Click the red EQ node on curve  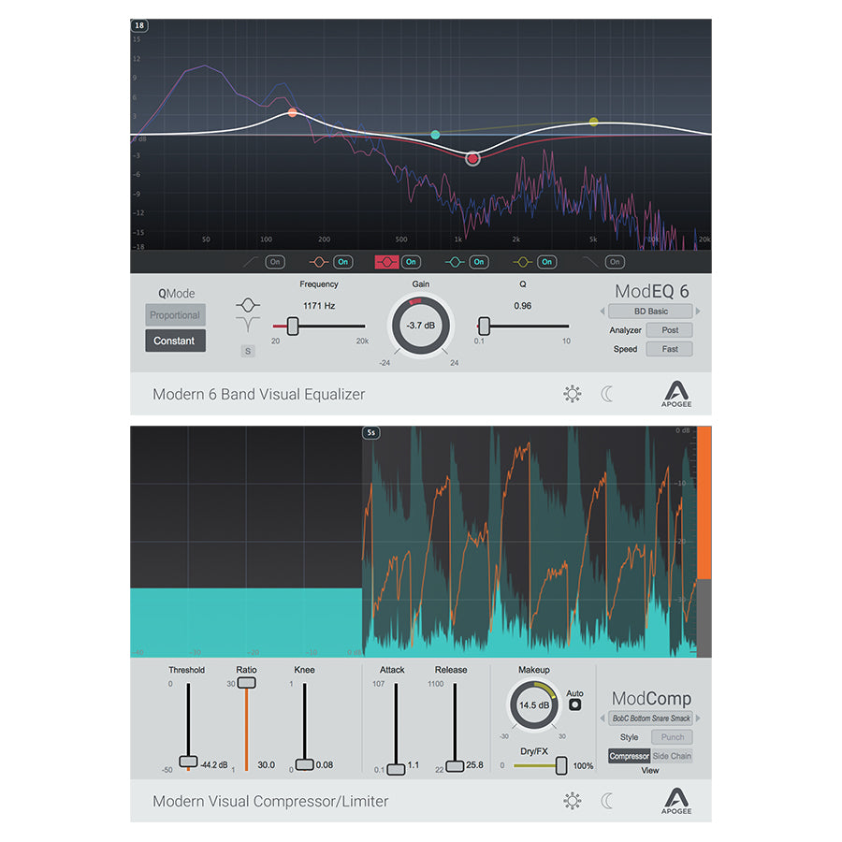coord(473,159)
